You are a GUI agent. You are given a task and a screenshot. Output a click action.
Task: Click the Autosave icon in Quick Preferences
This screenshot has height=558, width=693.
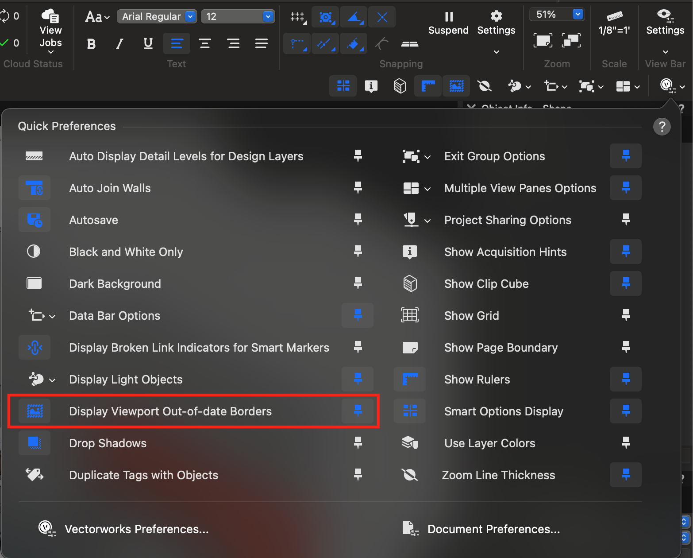point(35,220)
